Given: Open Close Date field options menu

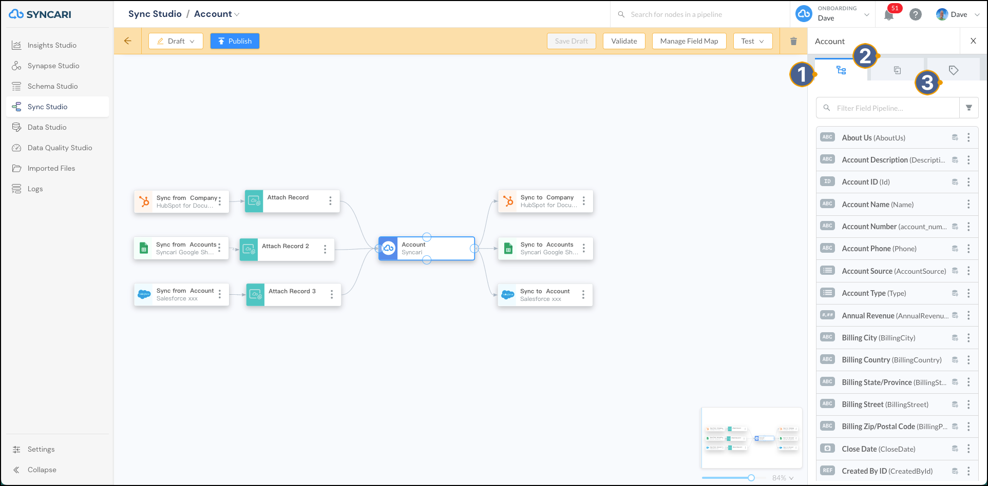Looking at the screenshot, I should pos(968,449).
